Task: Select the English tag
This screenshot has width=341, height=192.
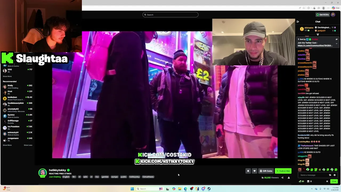Action: point(66,177)
